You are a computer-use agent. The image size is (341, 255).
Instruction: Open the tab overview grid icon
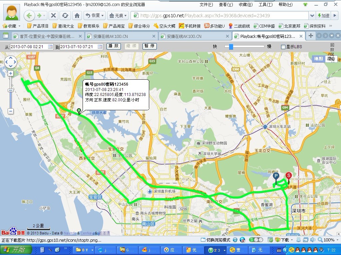click(5, 36)
